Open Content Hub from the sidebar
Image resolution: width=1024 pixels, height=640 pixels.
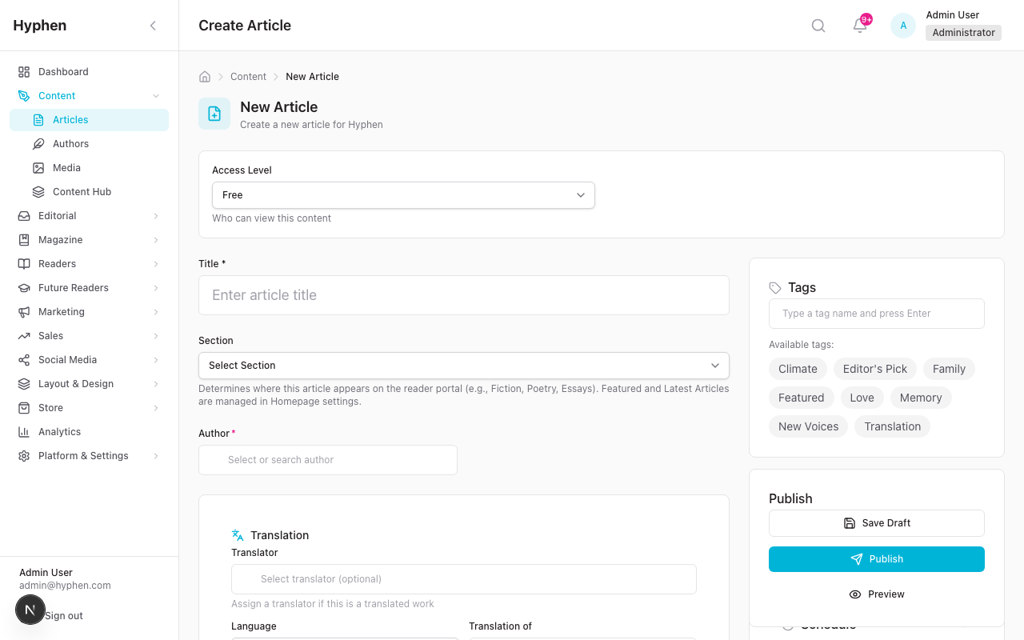coord(82,191)
